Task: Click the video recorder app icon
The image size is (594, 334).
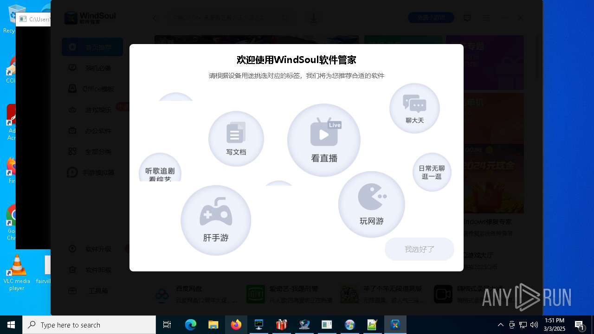Action: coord(443,294)
